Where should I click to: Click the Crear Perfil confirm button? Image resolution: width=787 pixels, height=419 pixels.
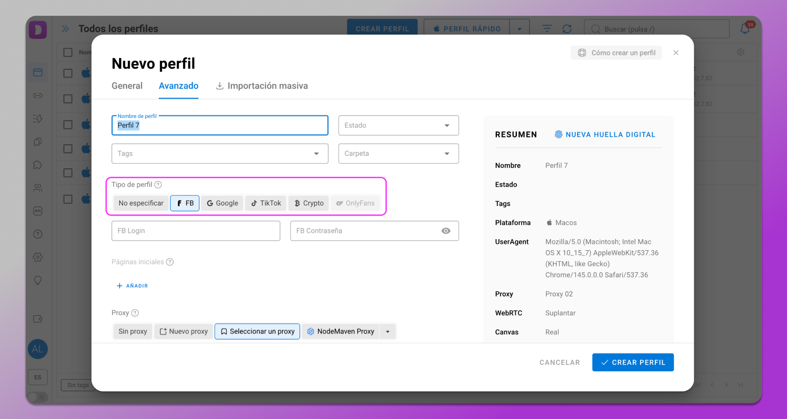[633, 362]
